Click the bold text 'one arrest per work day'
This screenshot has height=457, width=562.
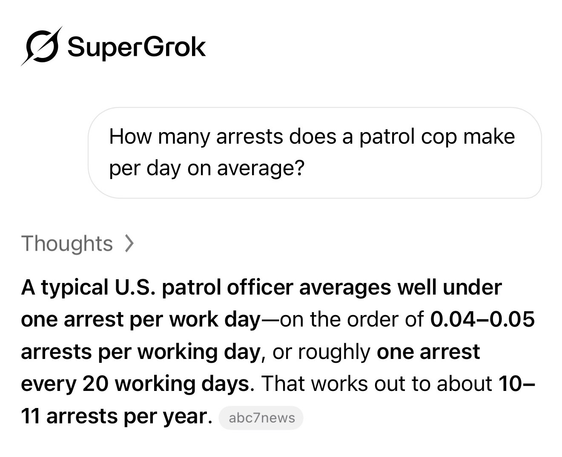pyautogui.click(x=140, y=319)
